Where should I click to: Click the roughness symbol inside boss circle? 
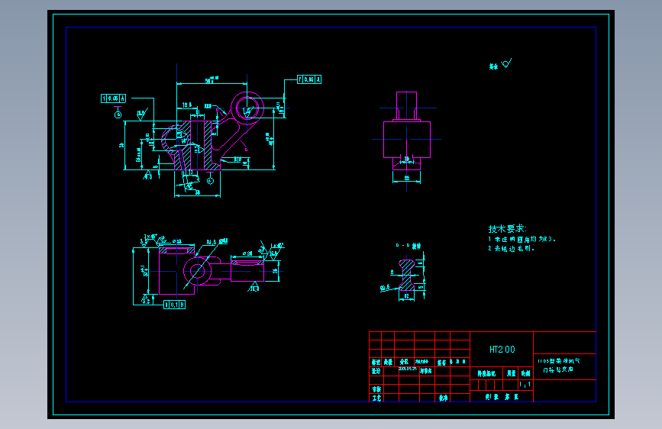[x=248, y=112]
